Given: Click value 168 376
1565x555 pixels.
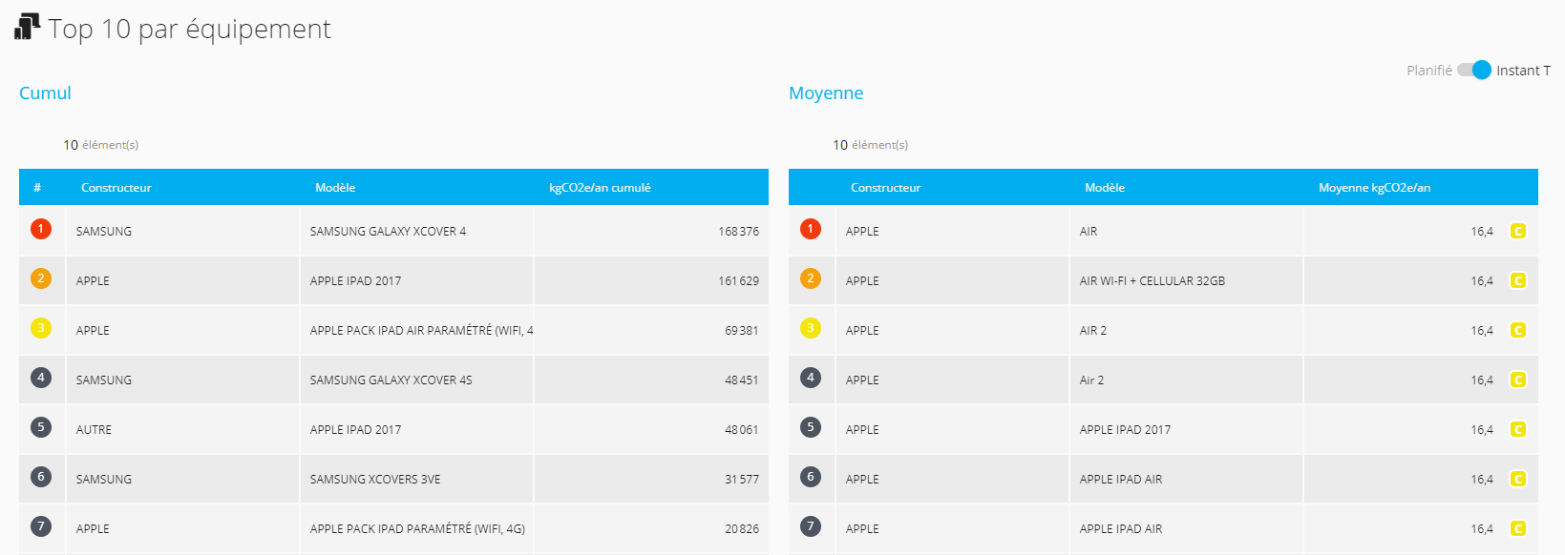Looking at the screenshot, I should (738, 232).
